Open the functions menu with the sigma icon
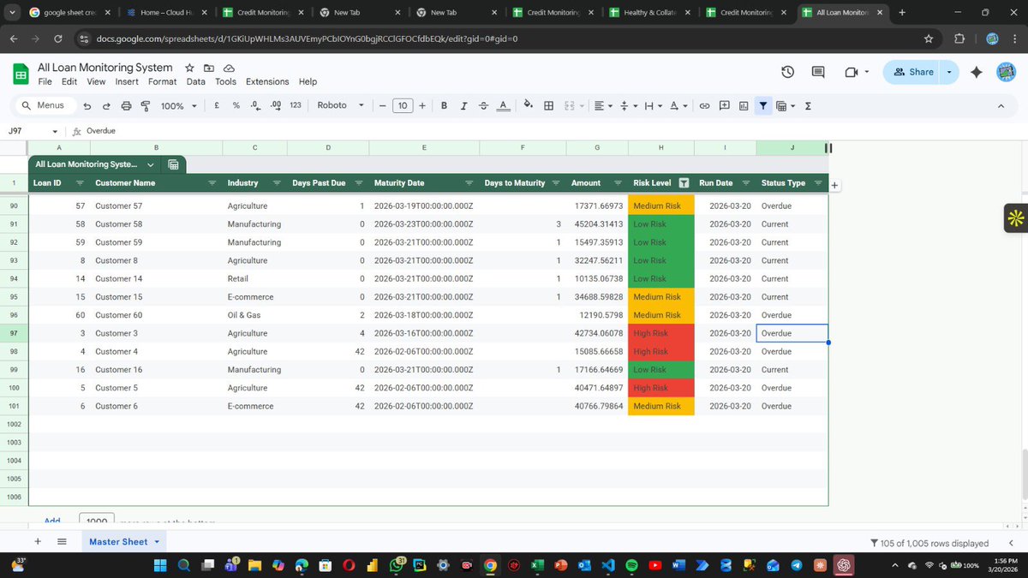 pyautogui.click(x=808, y=105)
